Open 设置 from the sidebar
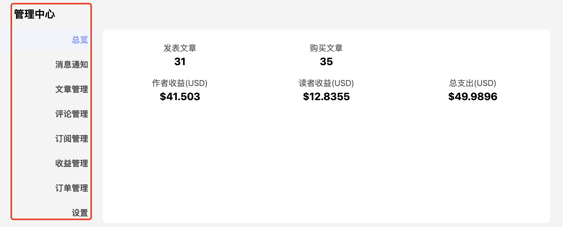This screenshot has height=227, width=563. click(x=80, y=213)
